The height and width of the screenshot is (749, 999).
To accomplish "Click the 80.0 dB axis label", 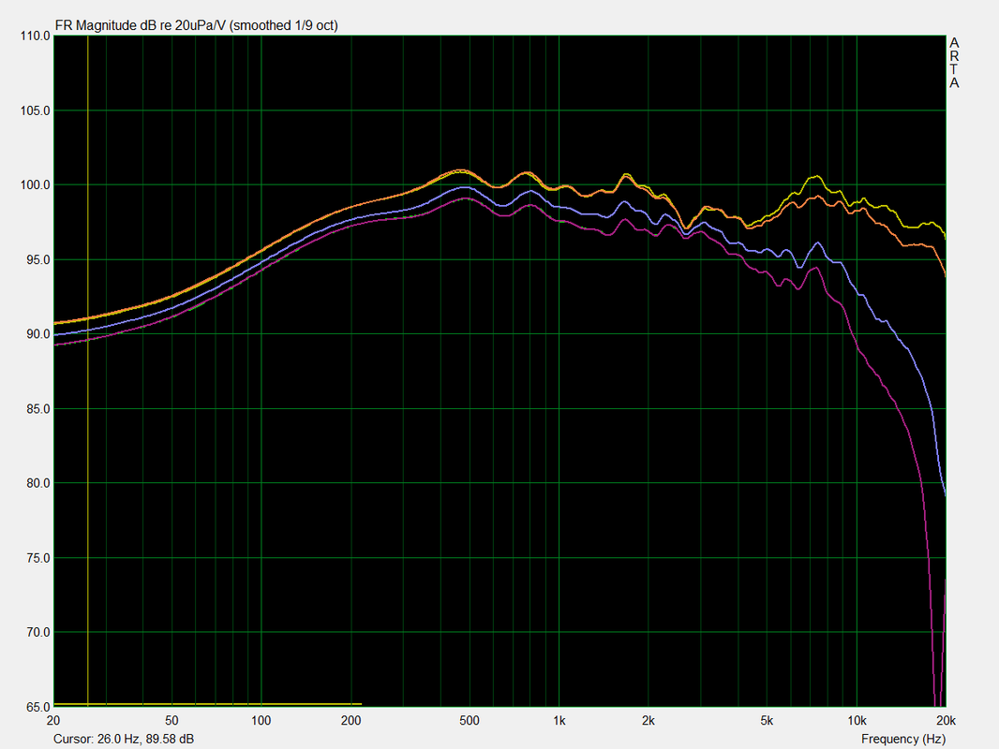I will [37, 483].
